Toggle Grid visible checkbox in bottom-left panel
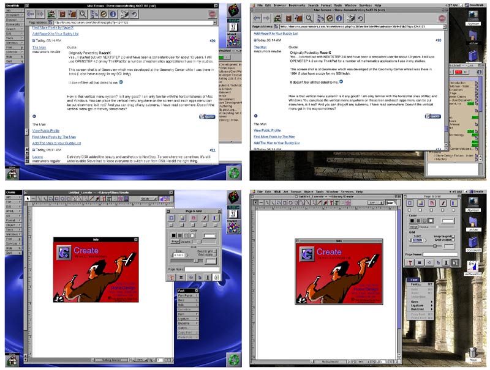This screenshot has height=370, width=490. pyautogui.click(x=215, y=254)
